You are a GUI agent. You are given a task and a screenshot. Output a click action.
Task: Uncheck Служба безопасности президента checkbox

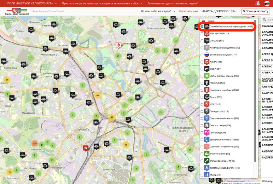click(202, 26)
